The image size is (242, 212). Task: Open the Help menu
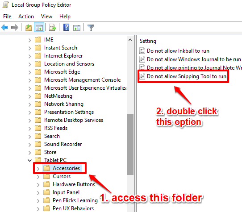65,17
